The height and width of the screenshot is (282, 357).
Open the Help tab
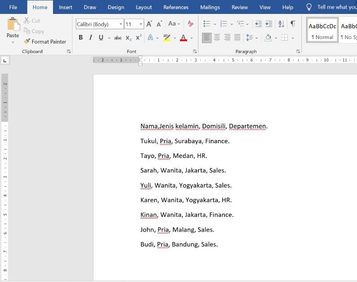point(287,7)
